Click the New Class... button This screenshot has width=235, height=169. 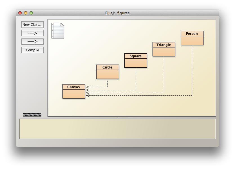pyautogui.click(x=32, y=25)
